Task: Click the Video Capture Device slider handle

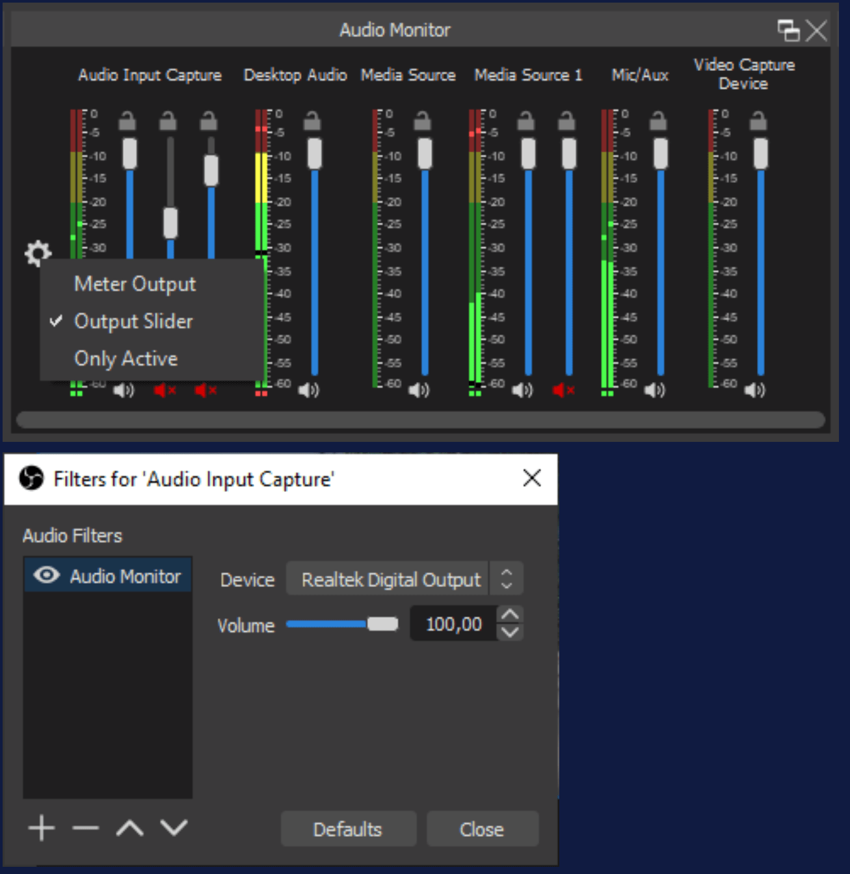Action: [760, 154]
